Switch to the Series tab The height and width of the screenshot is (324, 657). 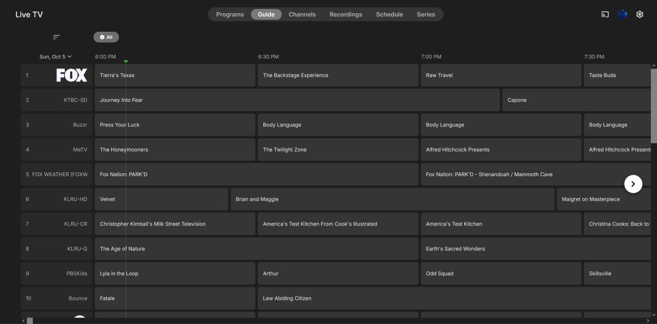(x=427, y=14)
